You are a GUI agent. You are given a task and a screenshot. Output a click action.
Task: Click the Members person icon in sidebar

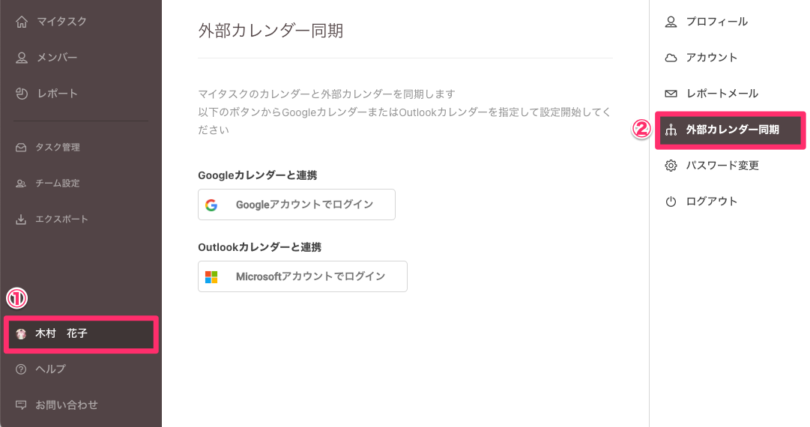tap(21, 58)
